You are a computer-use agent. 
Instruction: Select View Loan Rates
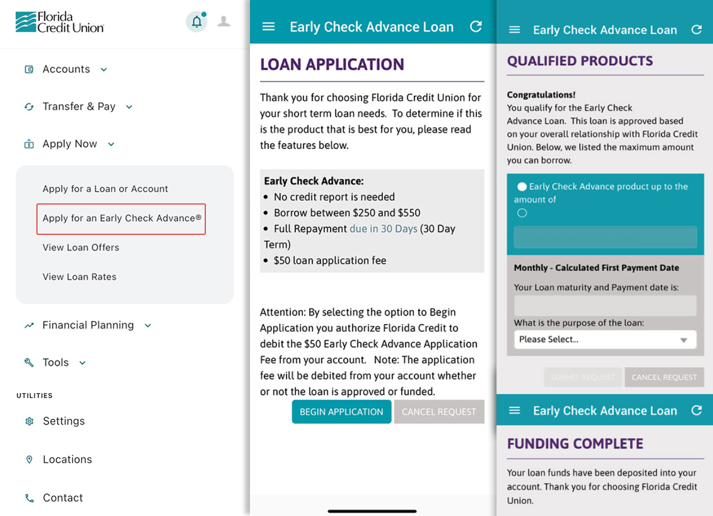(x=79, y=277)
